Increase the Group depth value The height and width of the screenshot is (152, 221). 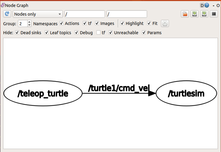[x=29, y=22]
